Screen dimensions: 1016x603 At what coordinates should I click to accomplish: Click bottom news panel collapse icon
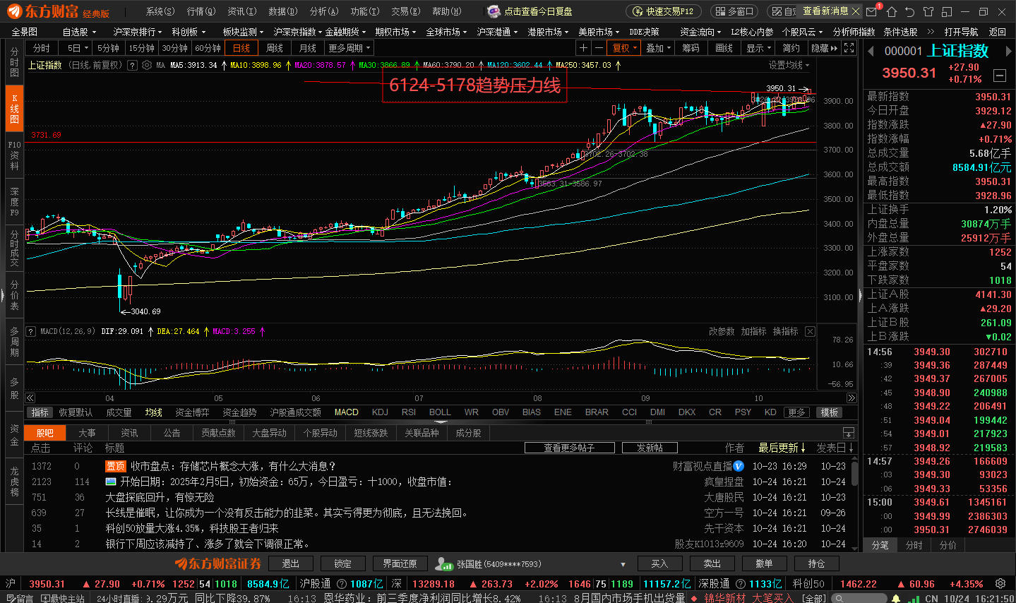pos(849,433)
